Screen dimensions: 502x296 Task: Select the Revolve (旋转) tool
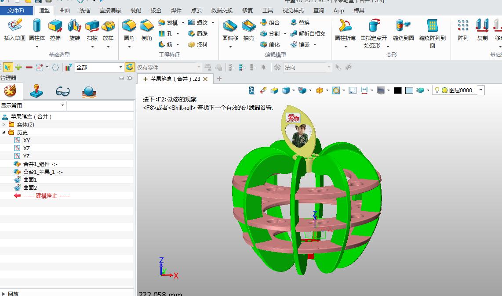pos(74,30)
